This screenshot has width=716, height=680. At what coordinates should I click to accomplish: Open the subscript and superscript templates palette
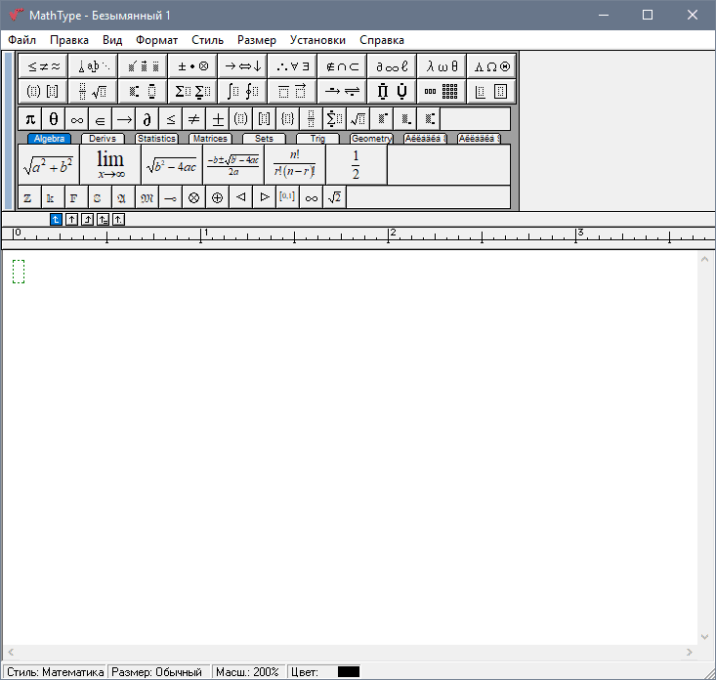pyautogui.click(x=143, y=91)
